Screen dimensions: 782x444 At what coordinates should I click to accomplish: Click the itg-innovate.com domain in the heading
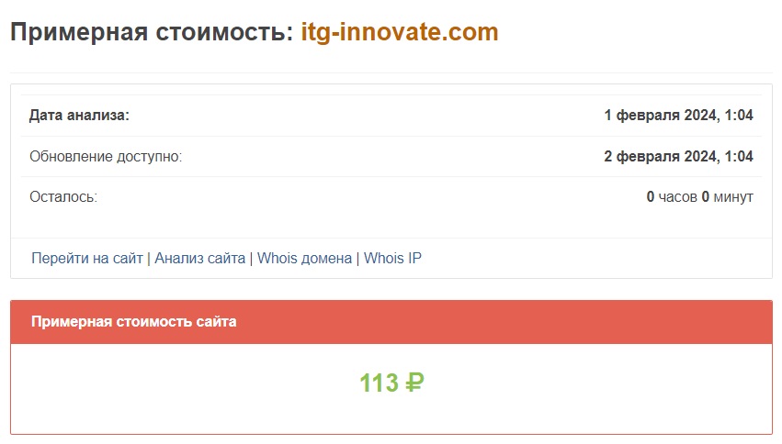click(x=400, y=33)
